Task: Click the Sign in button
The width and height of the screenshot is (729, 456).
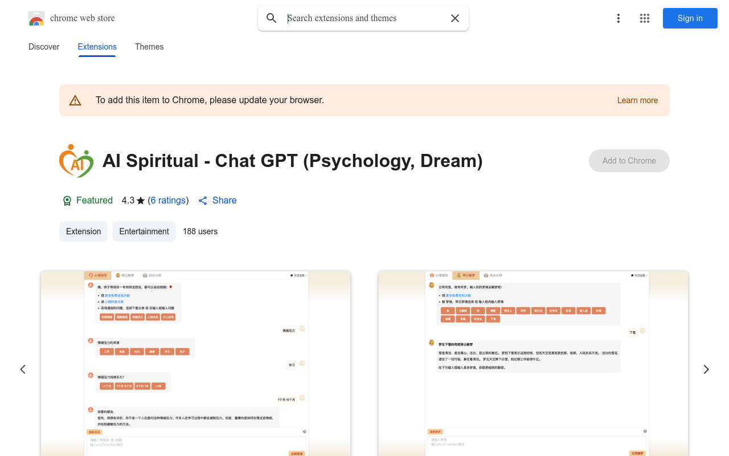Action: 690,18
